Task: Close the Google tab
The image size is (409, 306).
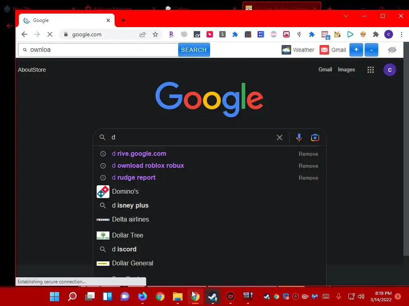Action: (x=108, y=20)
